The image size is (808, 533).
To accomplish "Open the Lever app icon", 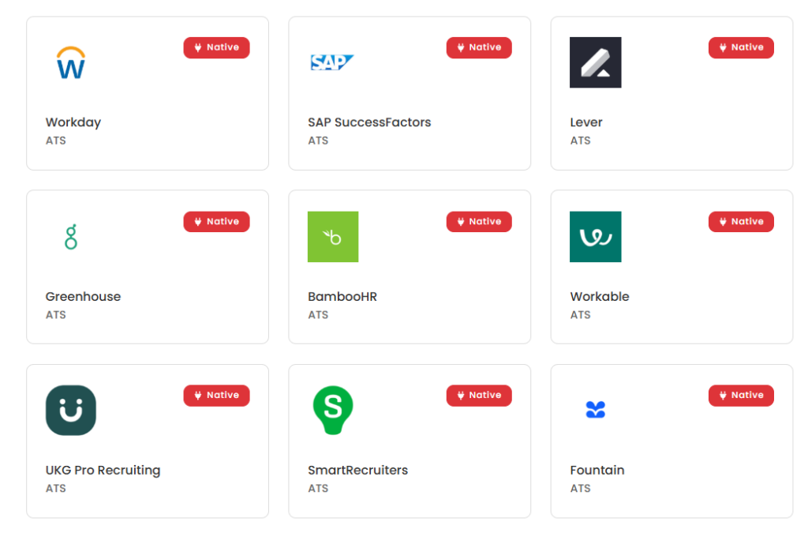I will coord(595,62).
